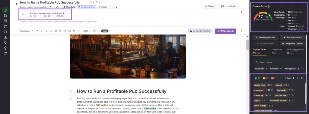The height and width of the screenshot is (114, 309).
Task: Click the Search terms field
Action: (279, 62)
